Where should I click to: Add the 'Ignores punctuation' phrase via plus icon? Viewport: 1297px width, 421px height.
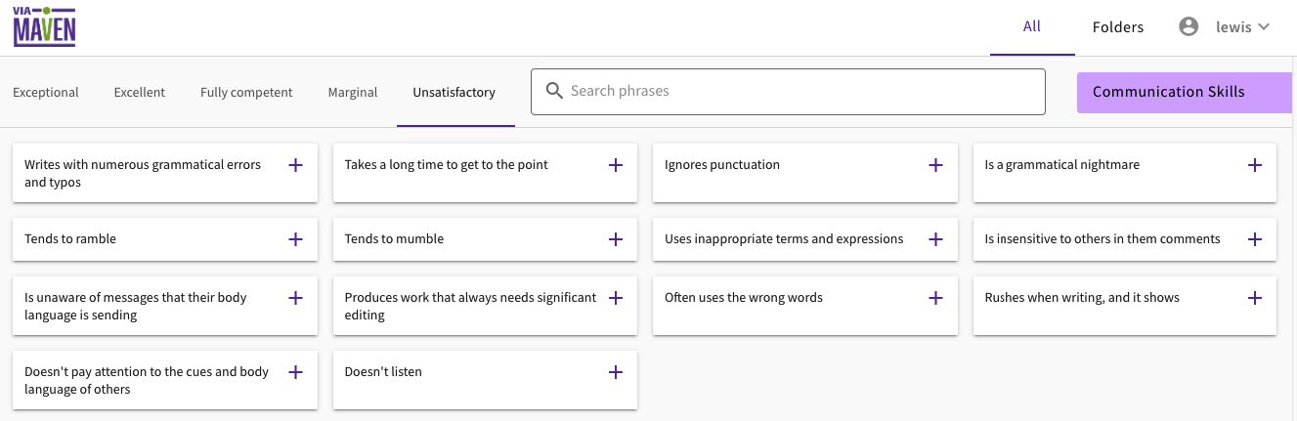(x=935, y=165)
